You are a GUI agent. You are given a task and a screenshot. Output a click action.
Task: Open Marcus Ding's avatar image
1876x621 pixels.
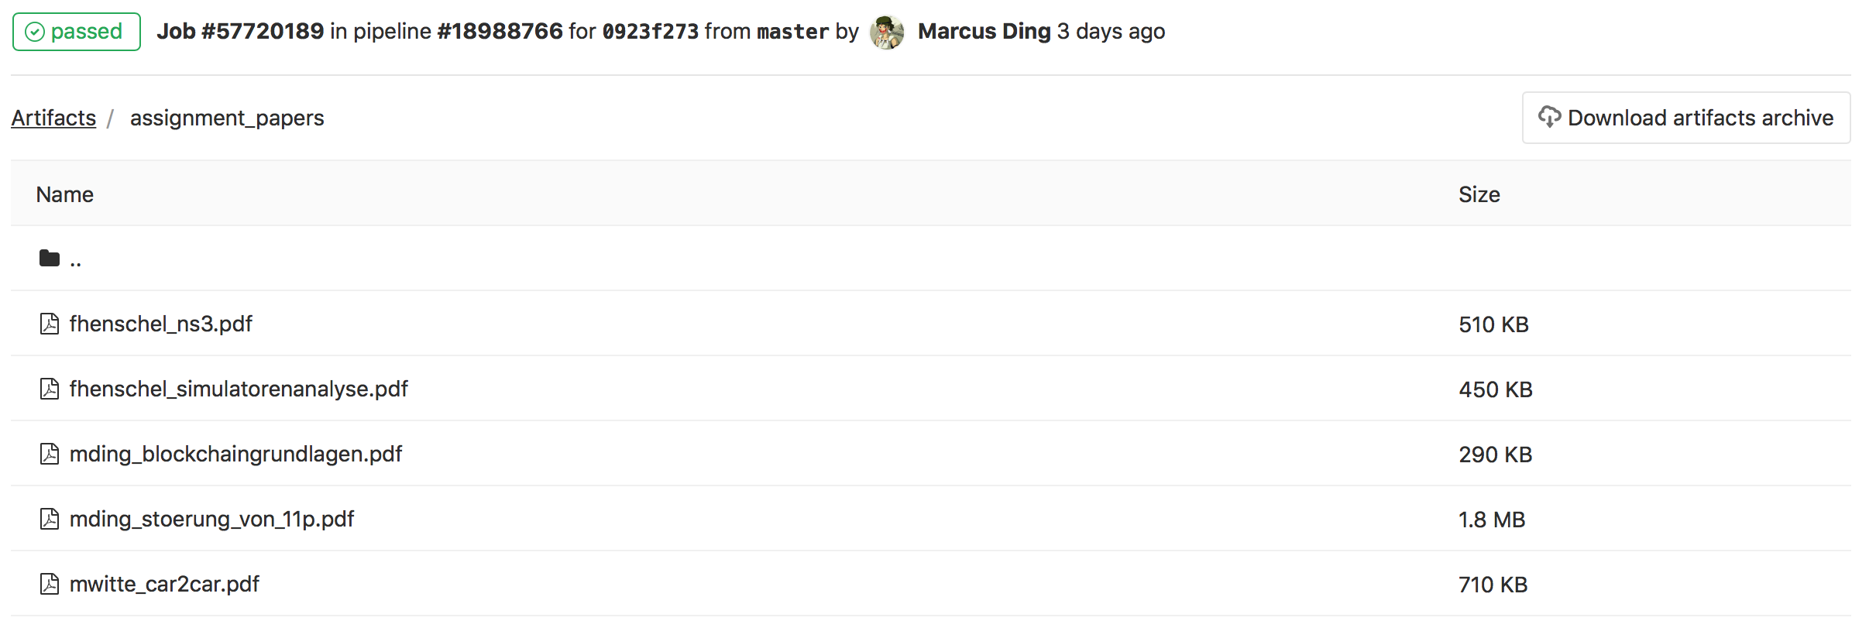pos(887,32)
